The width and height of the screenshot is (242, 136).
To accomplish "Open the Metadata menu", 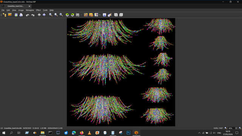I will (x=30, y=10).
